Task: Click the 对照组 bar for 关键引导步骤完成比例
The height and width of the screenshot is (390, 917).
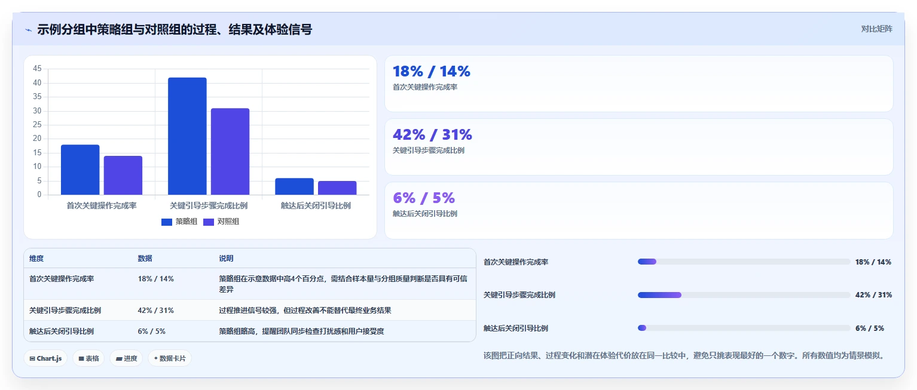Action: click(x=230, y=151)
